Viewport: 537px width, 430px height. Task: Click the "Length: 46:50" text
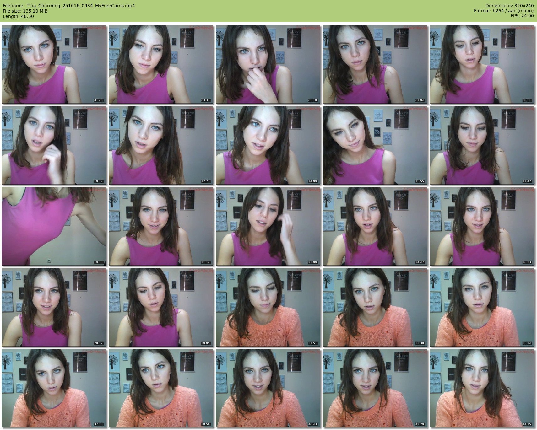click(x=18, y=16)
